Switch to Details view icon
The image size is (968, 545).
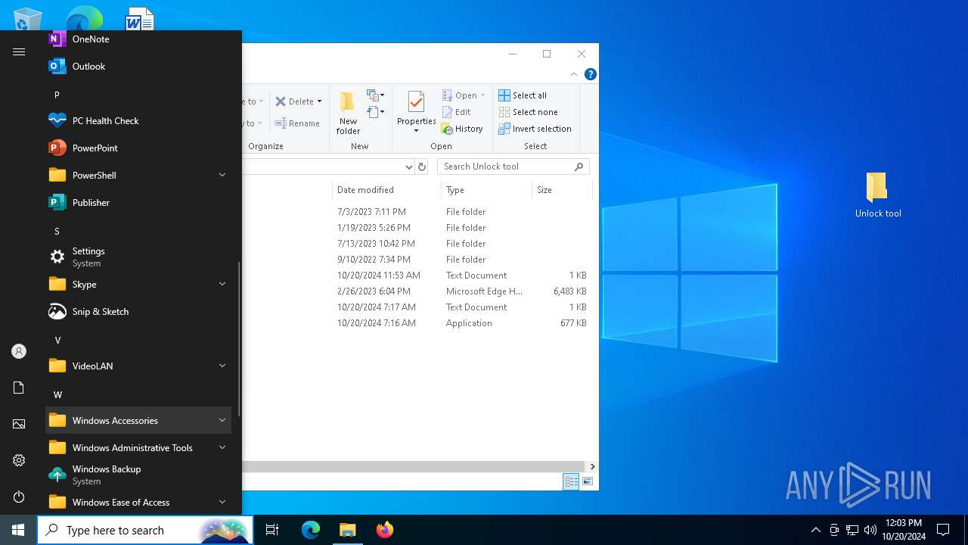[572, 481]
